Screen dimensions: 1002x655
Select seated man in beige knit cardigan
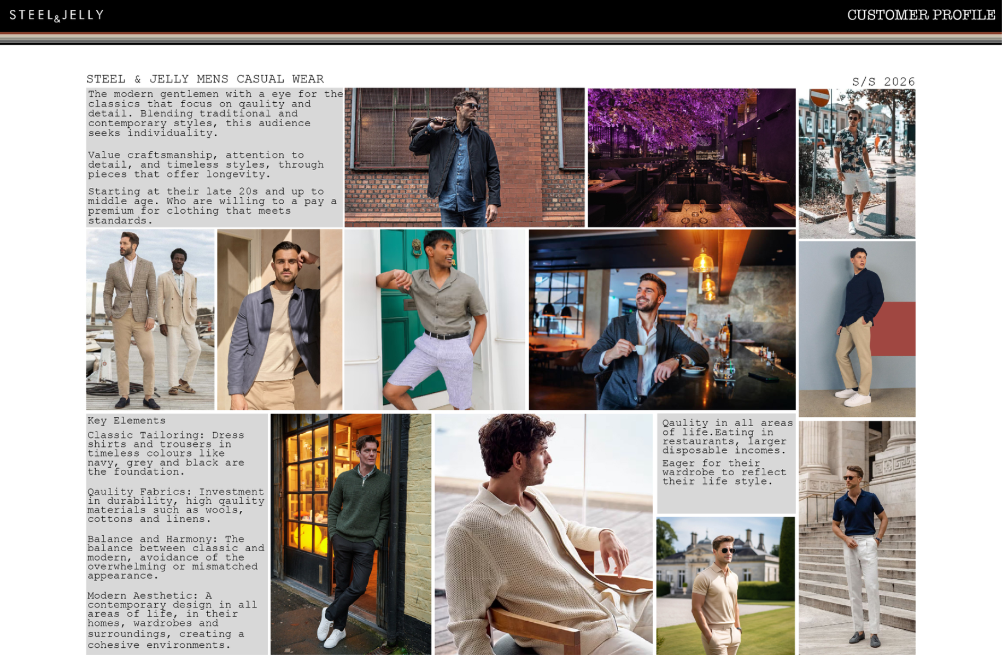543,534
